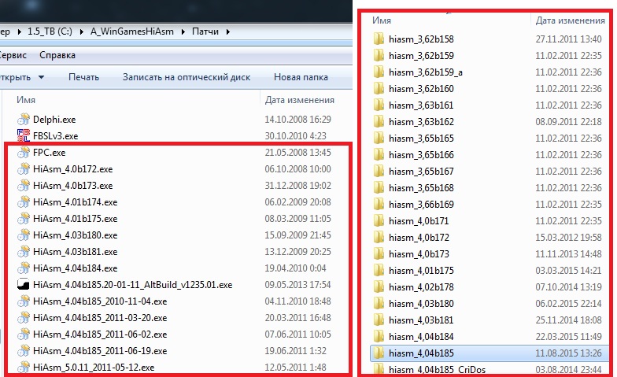Expand breadcrumb arrow after Патчи

tap(228, 31)
